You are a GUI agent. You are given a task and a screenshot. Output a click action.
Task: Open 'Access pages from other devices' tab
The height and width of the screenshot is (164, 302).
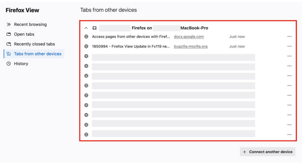tap(131, 37)
